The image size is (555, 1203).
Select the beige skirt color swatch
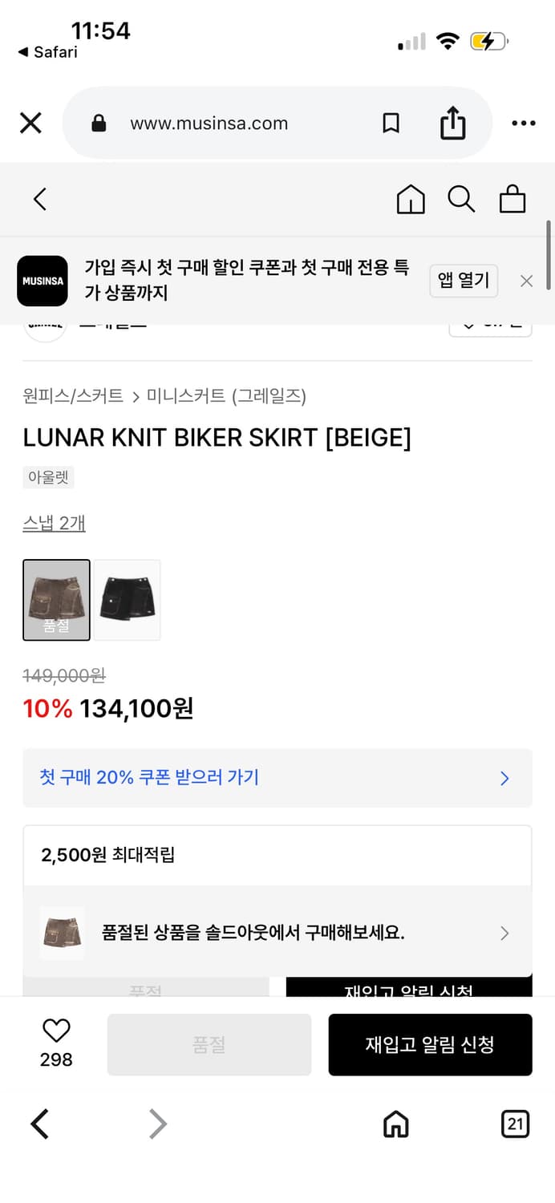[56, 600]
